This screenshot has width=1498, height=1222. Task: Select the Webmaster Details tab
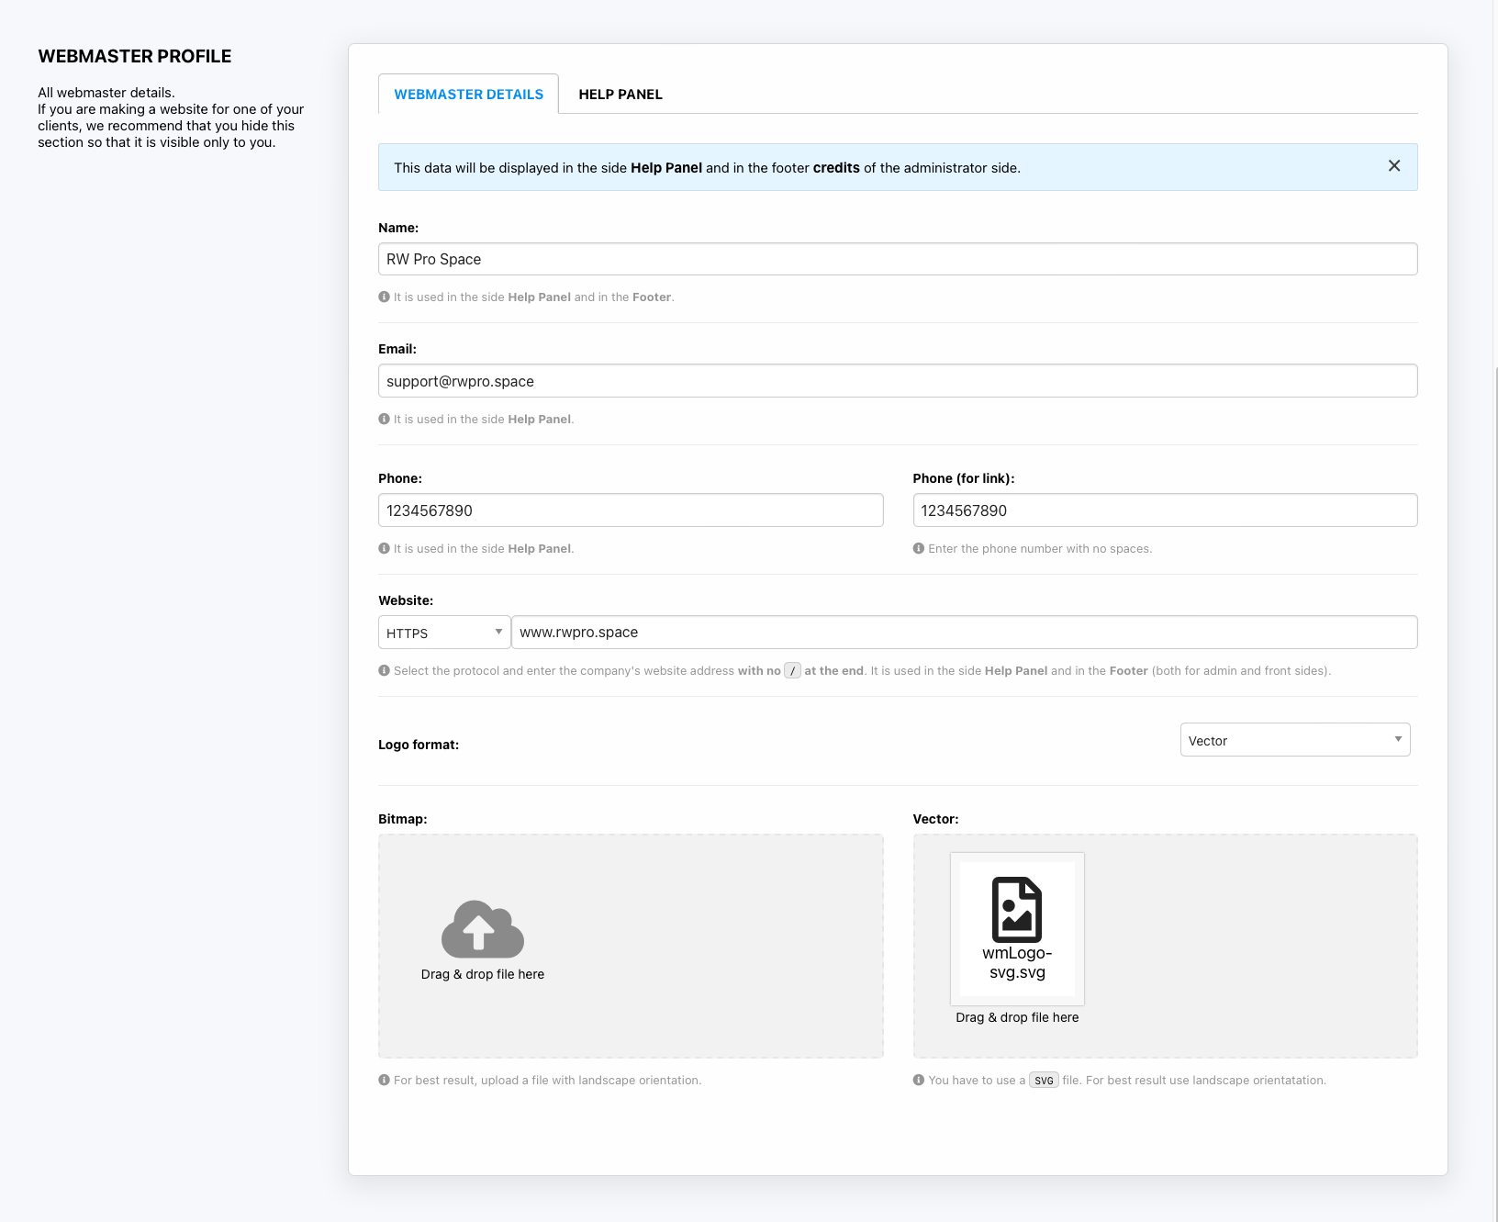[468, 95]
